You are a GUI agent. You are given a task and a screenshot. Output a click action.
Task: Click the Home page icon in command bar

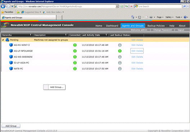pyautogui.click(x=133, y=17)
